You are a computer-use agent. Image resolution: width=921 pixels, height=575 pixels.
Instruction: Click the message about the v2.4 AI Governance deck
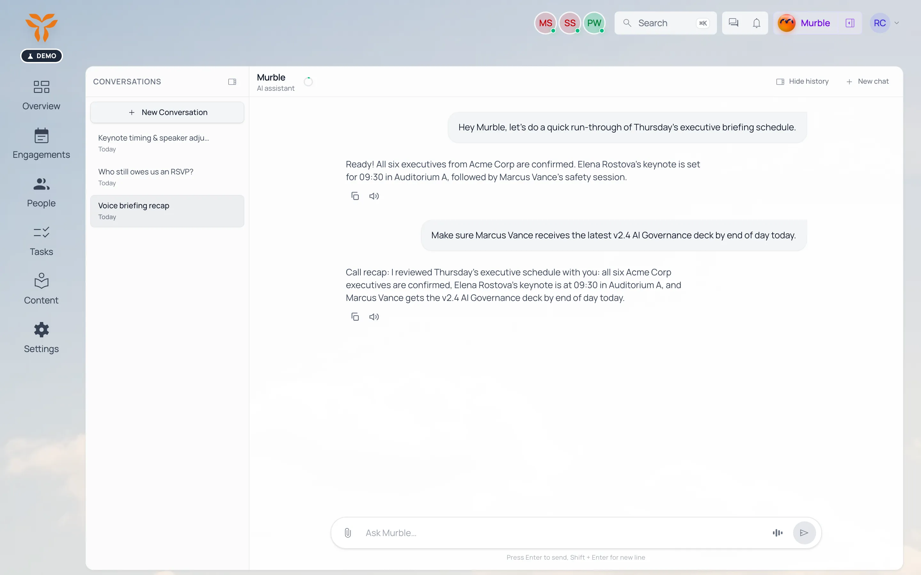tap(613, 235)
